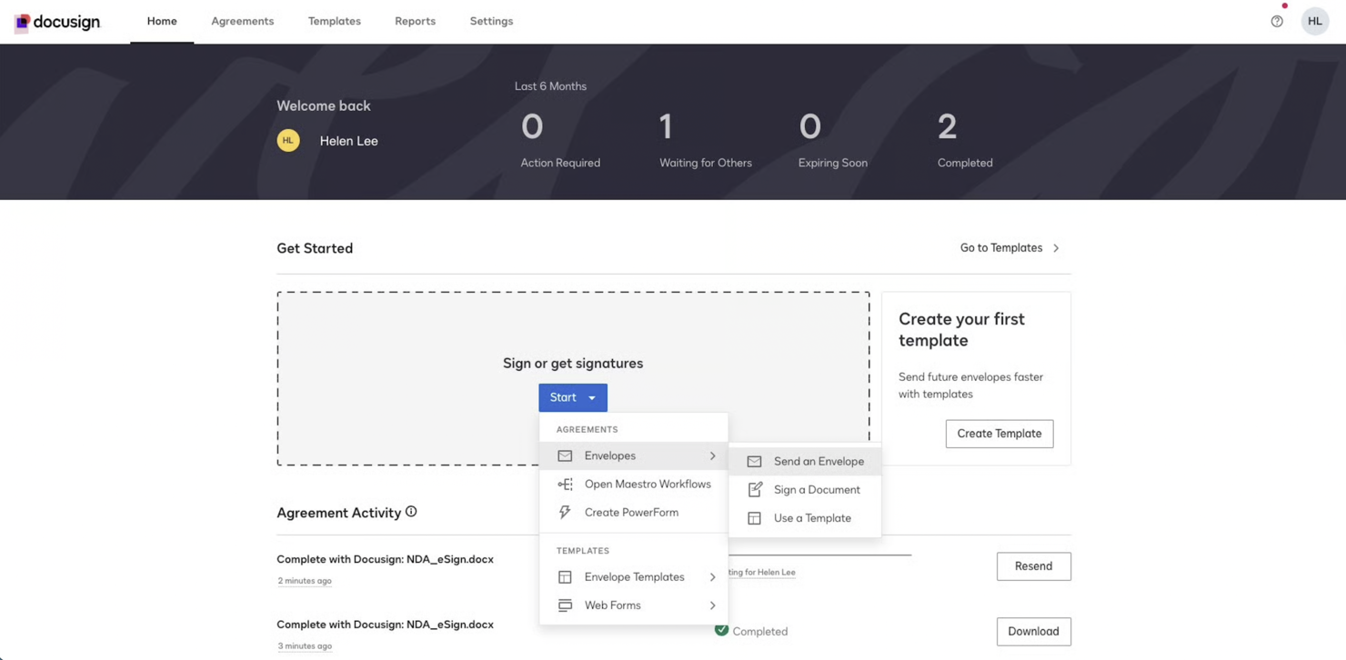The width and height of the screenshot is (1346, 660).
Task: Click the Sign a Document pen icon
Action: 754,489
